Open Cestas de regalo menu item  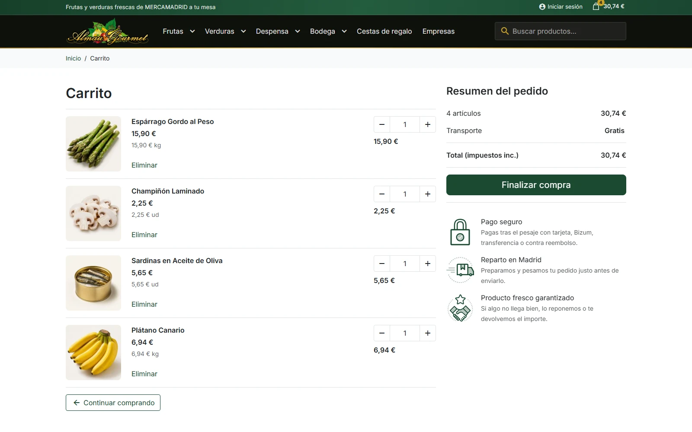(x=384, y=31)
